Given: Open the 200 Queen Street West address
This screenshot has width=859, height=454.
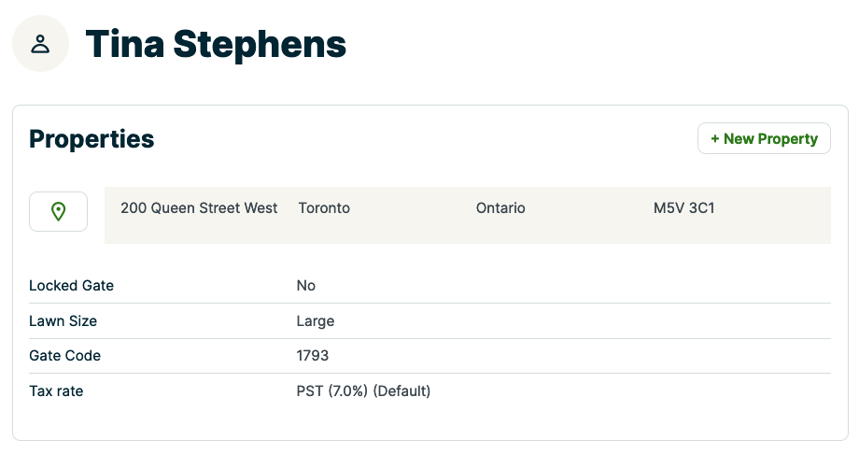Looking at the screenshot, I should 199,208.
